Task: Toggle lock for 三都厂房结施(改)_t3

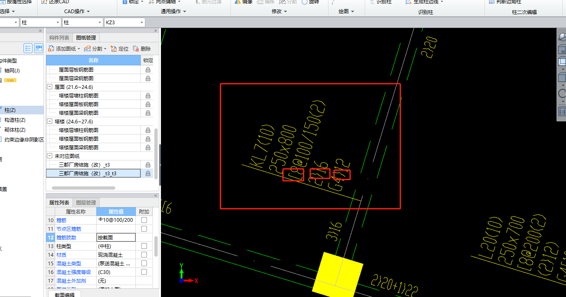Action: [148, 165]
